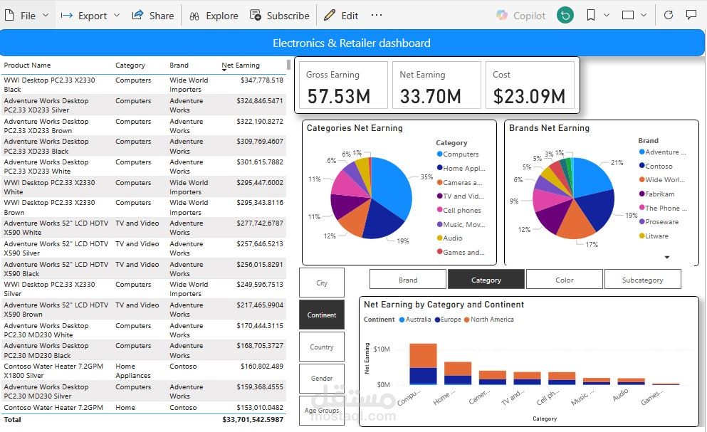Click the Net Earning 33.70M card

tap(436, 85)
